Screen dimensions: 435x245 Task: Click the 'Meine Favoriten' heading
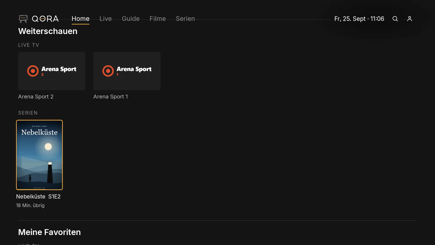pyautogui.click(x=49, y=232)
